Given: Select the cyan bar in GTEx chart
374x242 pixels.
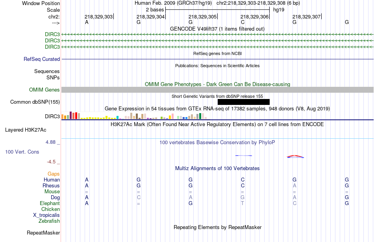Looking at the screenshot, I should (x=118, y=117).
